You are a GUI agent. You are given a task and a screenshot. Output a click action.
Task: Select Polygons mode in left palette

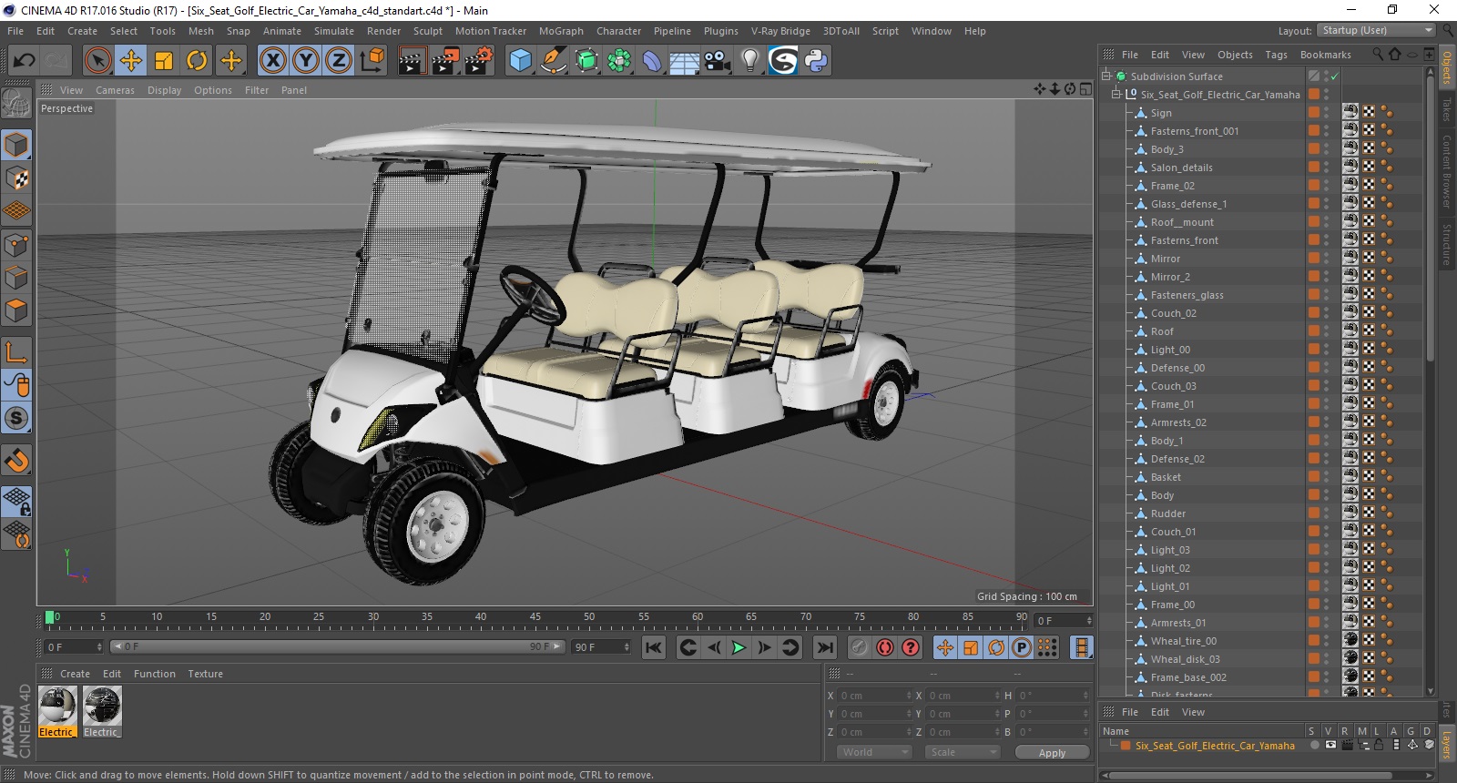click(x=17, y=310)
